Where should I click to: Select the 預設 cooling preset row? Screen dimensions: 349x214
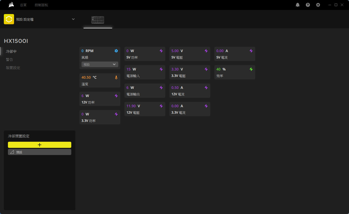pos(40,152)
